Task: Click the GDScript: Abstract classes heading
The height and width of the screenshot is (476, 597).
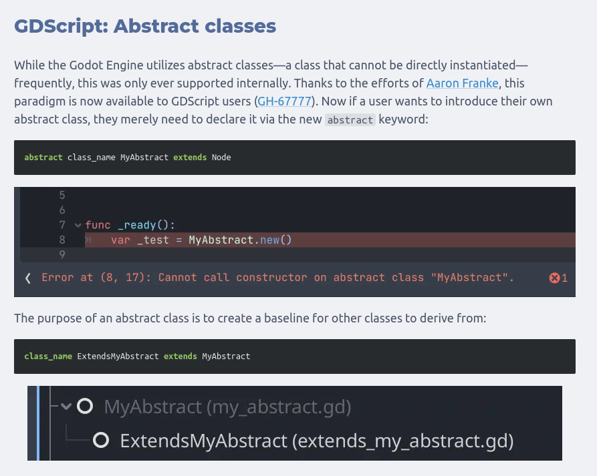Action: click(x=145, y=26)
